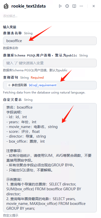Click the {x} variable icon before sql_requirement
This screenshot has height=218, width=101.
click(31, 85)
